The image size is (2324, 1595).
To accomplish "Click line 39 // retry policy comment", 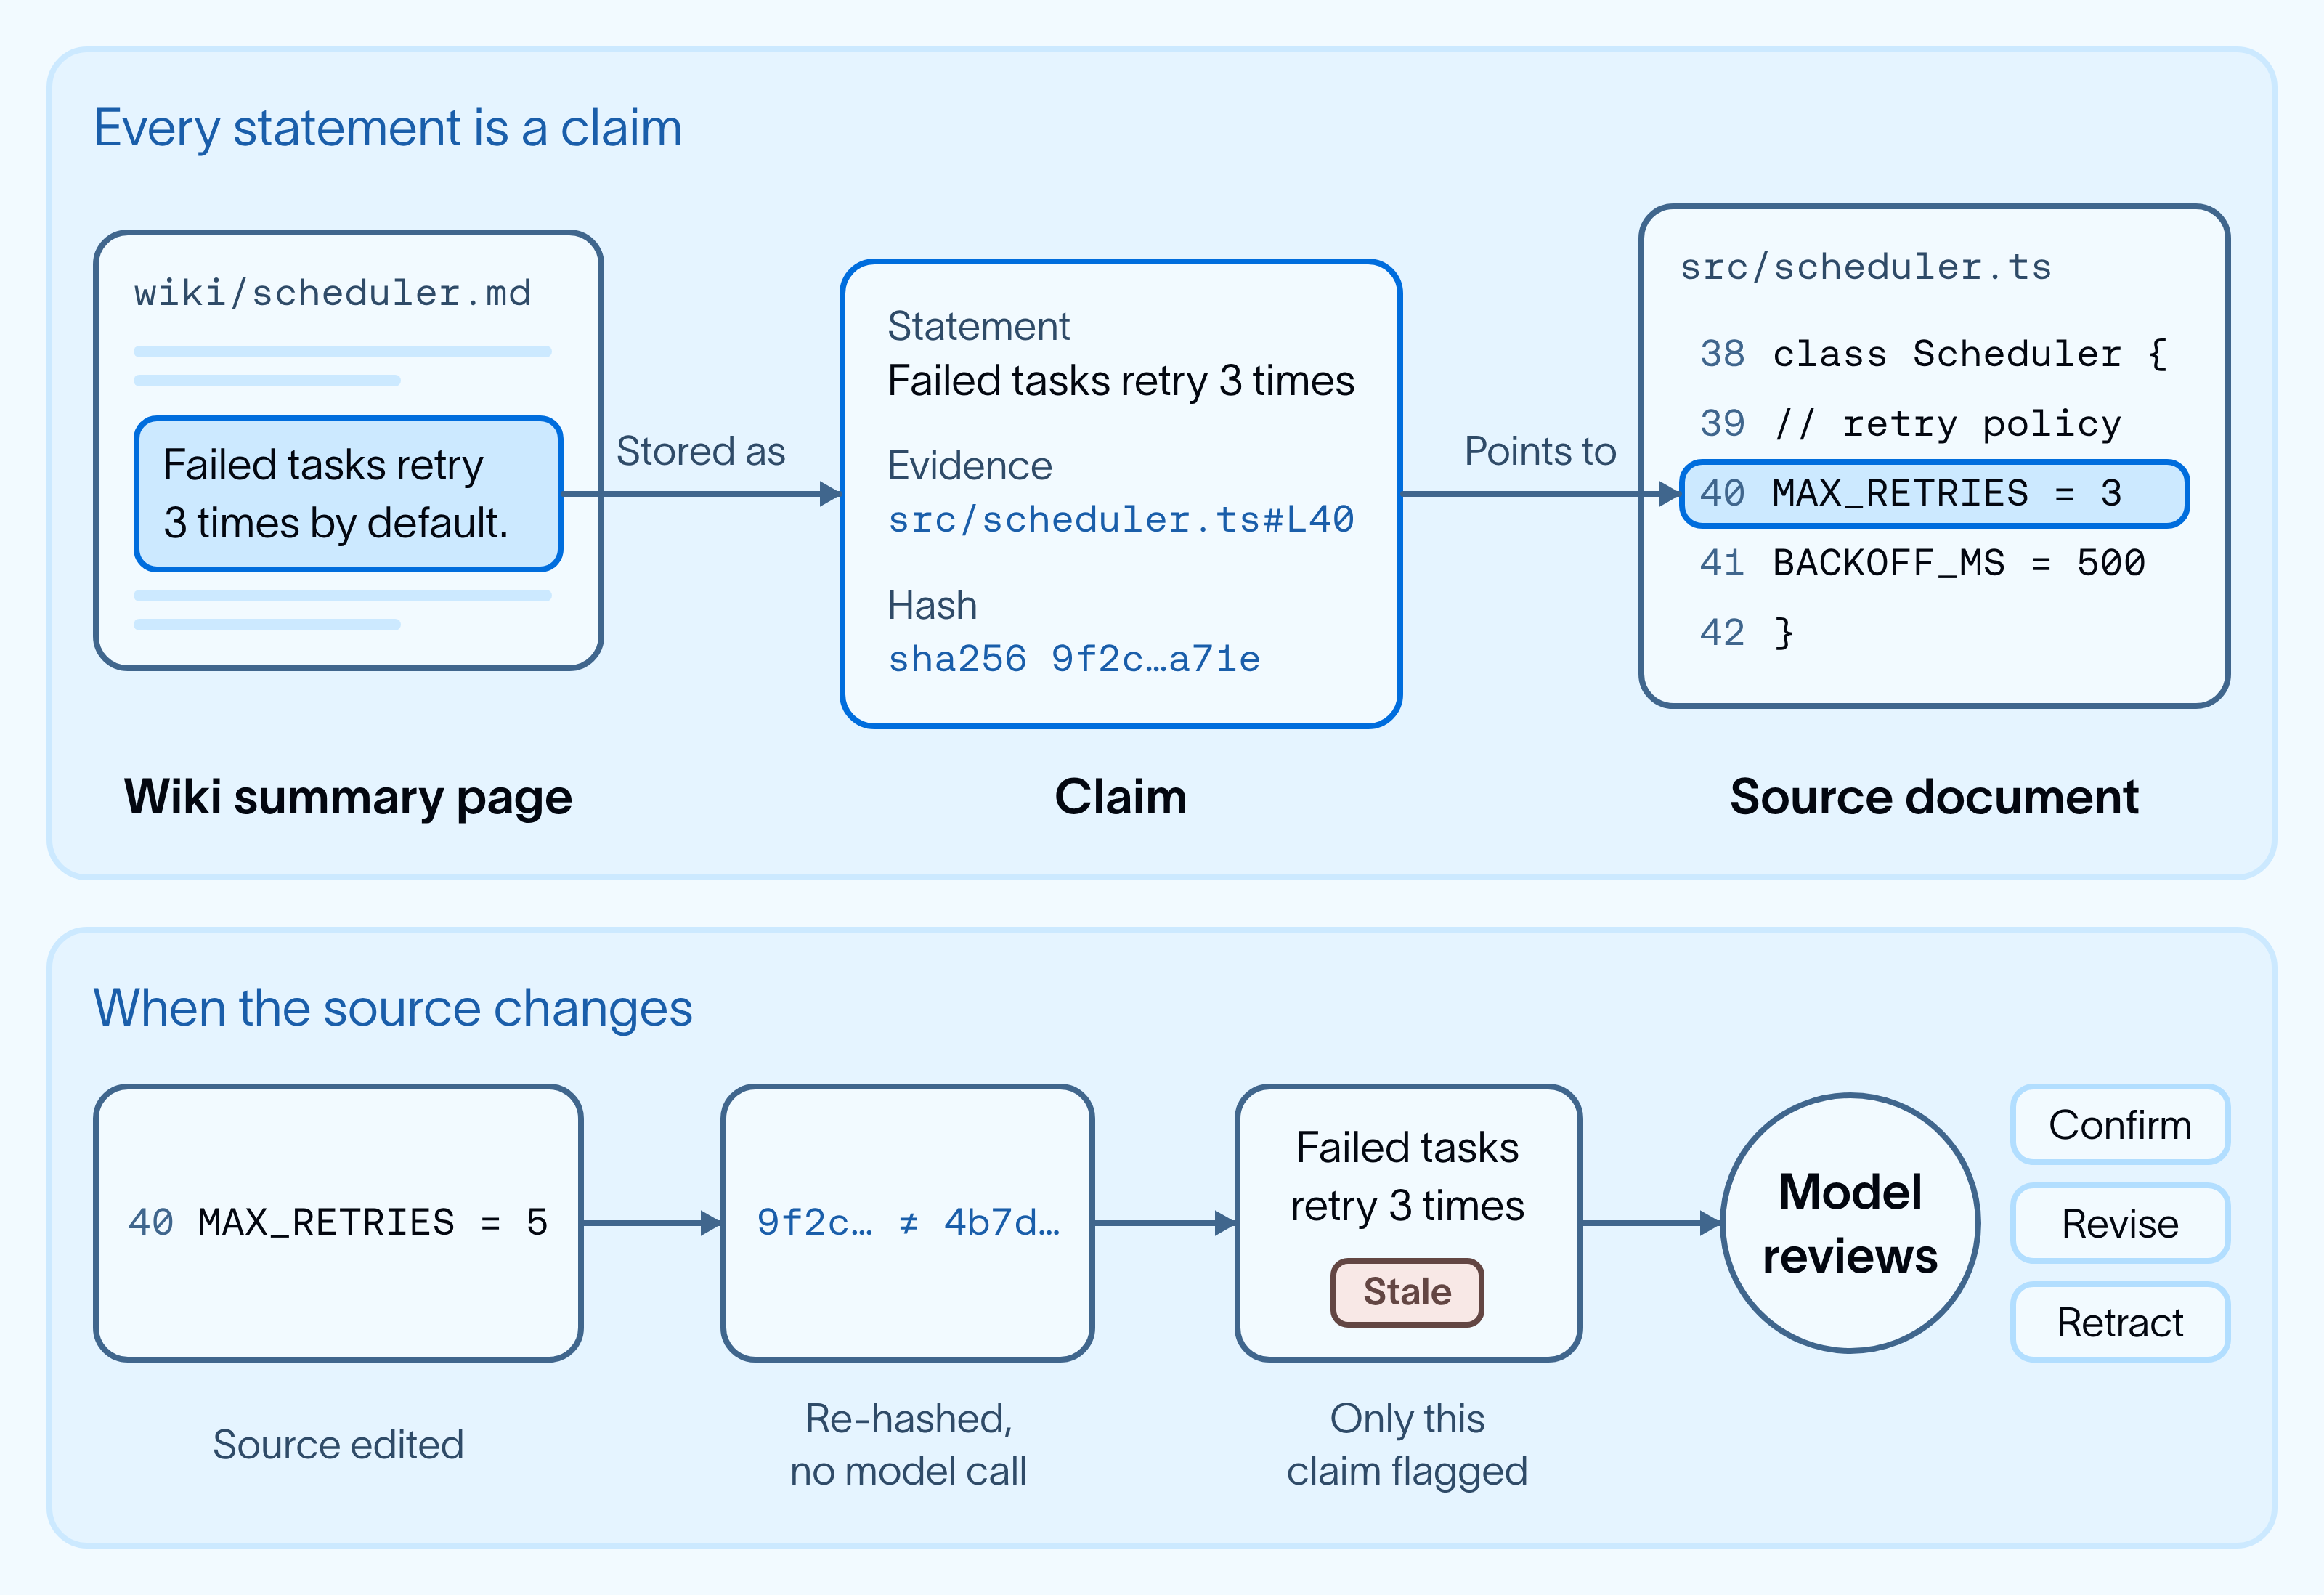I will tap(1910, 424).
